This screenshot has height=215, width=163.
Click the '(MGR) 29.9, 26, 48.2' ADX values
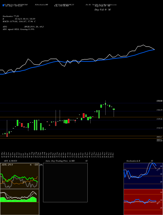point(34,27)
